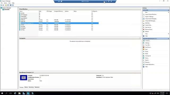Viewport: 170px width, 95px height.
Task: Click Stop Service action
Action: point(148,27)
